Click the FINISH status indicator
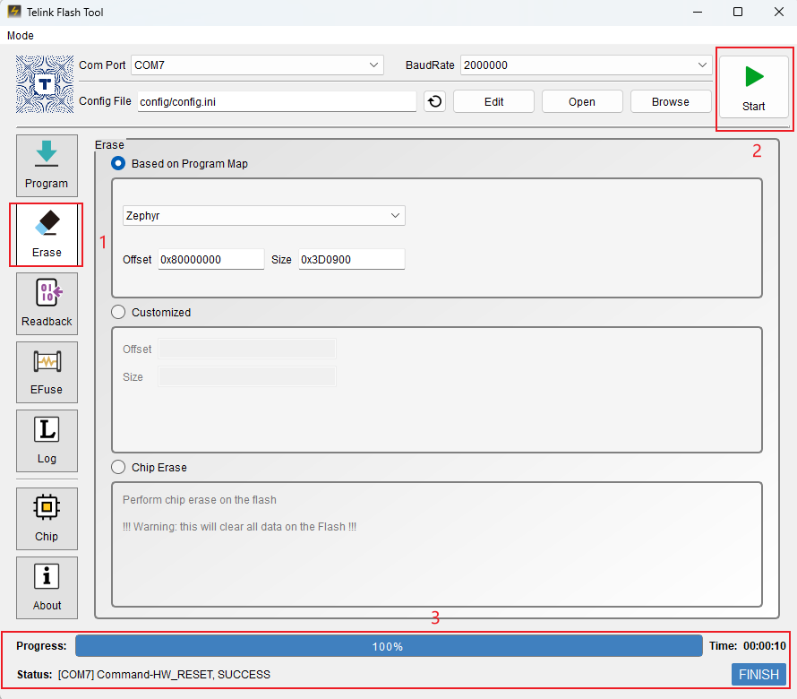This screenshot has height=699, width=797. coord(758,675)
